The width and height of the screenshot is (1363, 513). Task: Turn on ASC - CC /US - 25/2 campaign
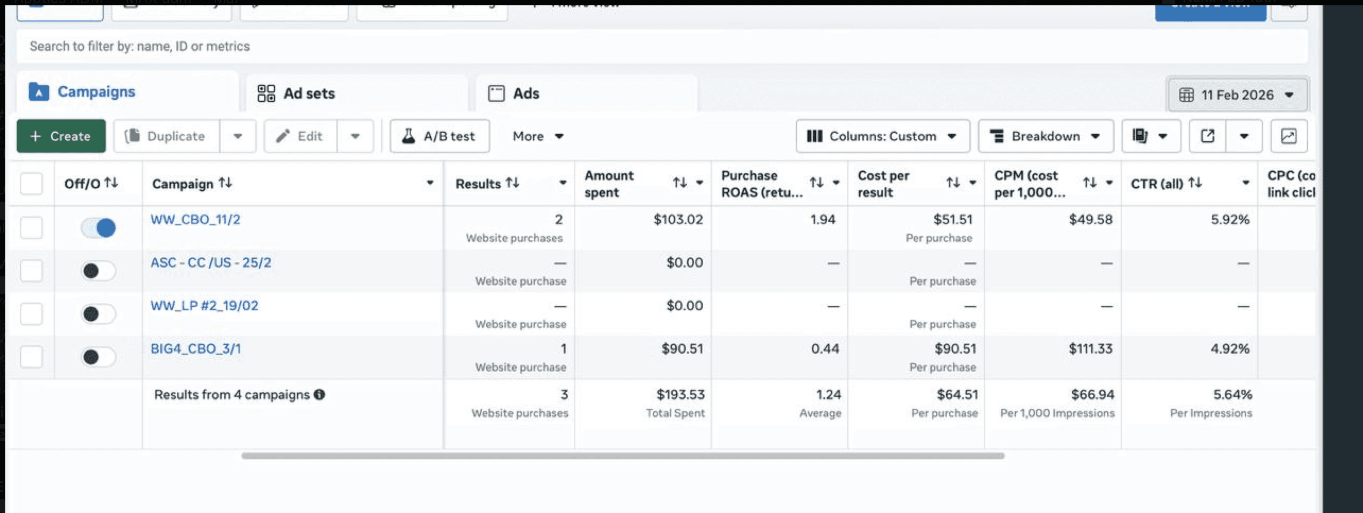(98, 271)
